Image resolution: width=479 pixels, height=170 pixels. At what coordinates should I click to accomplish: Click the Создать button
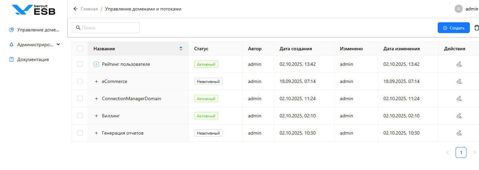(x=453, y=28)
